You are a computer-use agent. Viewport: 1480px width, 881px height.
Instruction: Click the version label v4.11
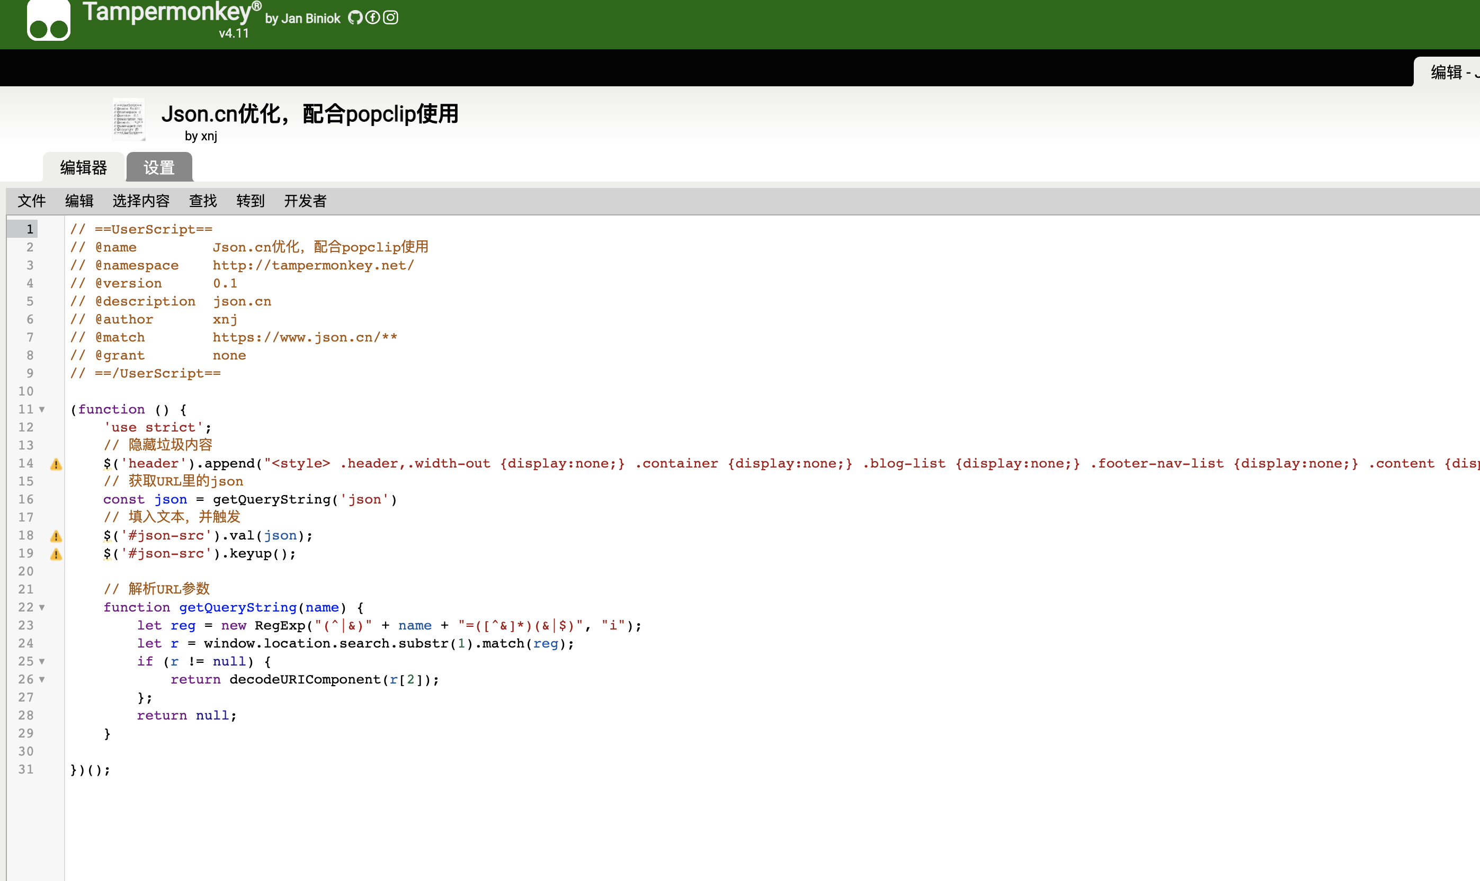click(x=234, y=33)
